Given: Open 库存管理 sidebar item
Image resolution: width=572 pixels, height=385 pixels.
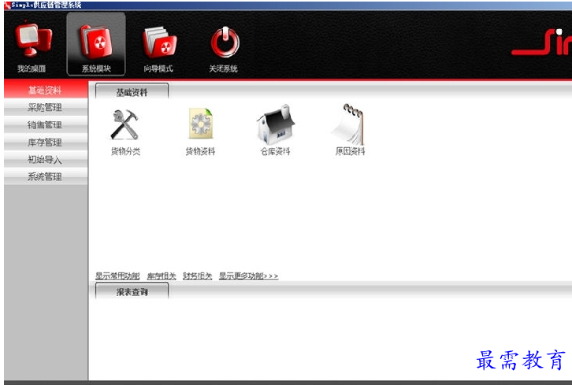Looking at the screenshot, I should click(46, 143).
